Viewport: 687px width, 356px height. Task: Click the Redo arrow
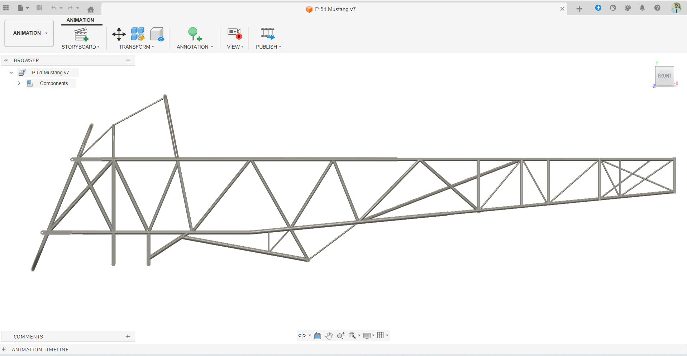click(70, 8)
